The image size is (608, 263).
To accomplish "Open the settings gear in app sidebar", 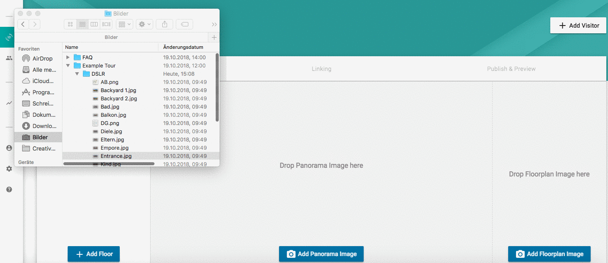I will pos(9,169).
